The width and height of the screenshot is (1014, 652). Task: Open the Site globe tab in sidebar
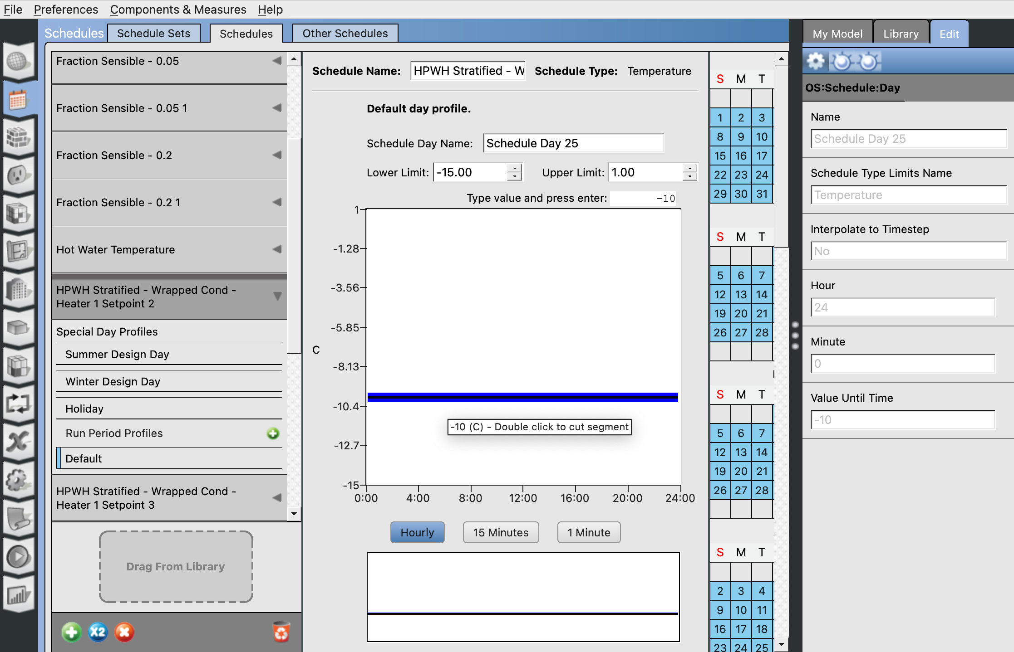(x=17, y=61)
